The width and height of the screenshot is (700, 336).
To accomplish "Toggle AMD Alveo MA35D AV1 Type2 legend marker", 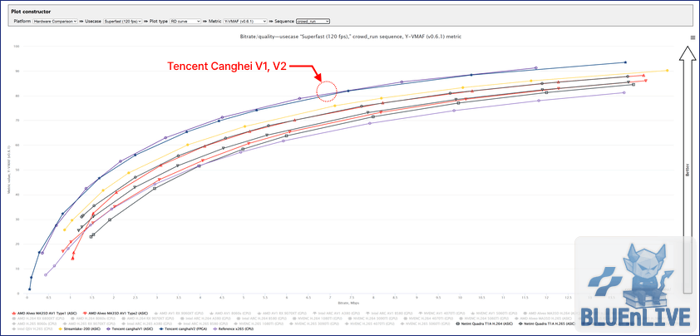I will (x=85, y=313).
